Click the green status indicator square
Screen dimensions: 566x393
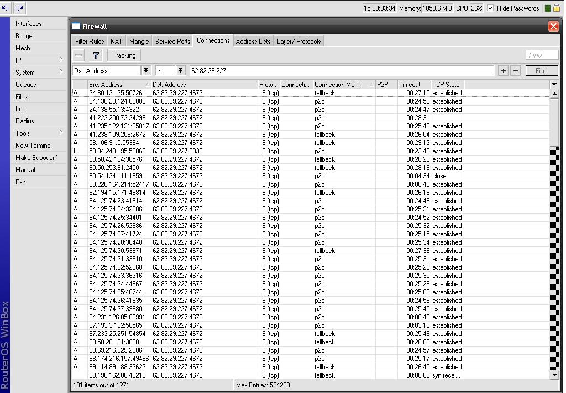(x=548, y=8)
